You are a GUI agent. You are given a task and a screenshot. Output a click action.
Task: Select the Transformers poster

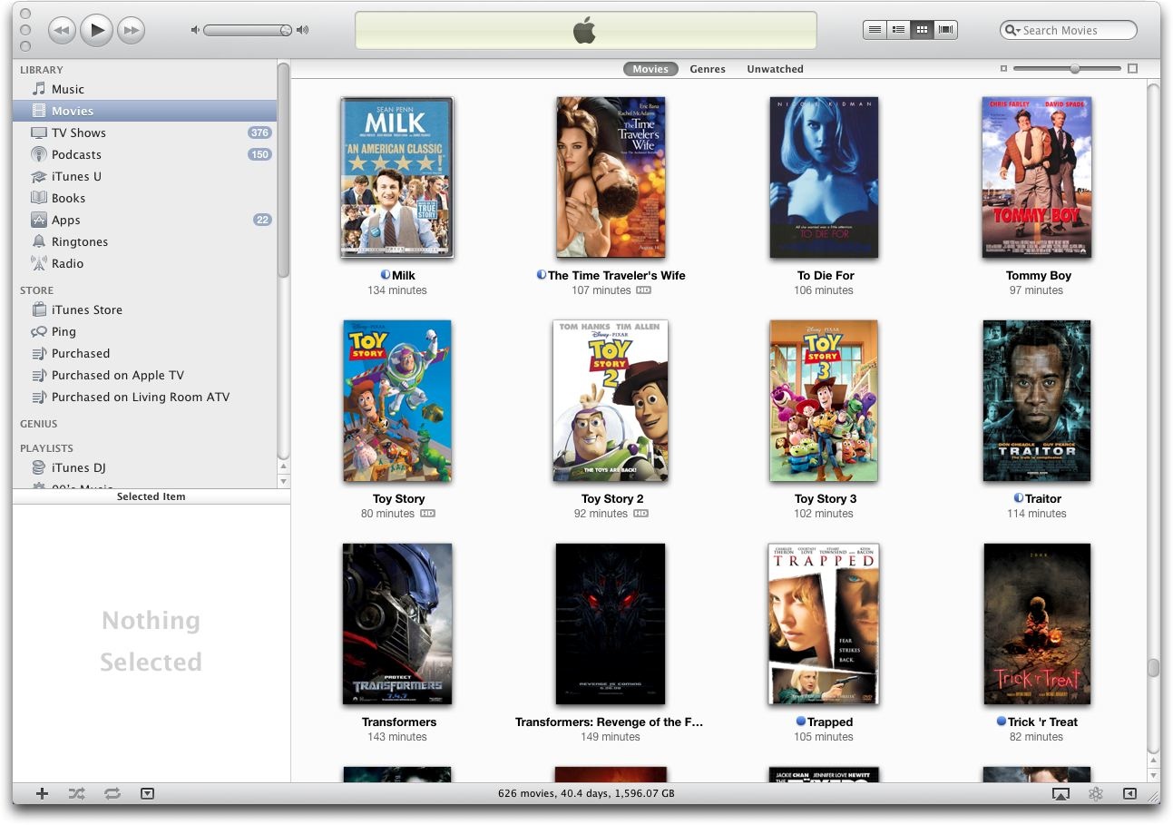tap(397, 624)
